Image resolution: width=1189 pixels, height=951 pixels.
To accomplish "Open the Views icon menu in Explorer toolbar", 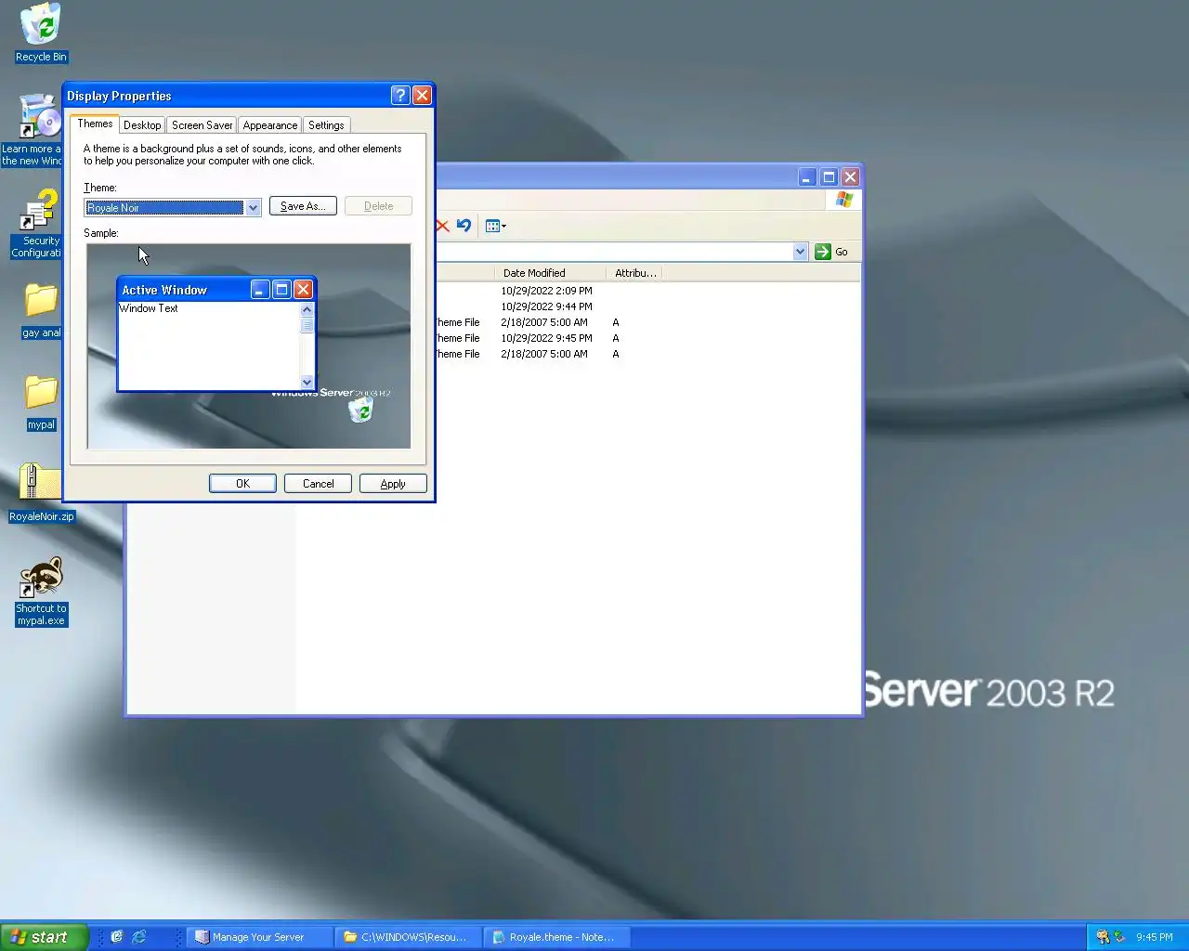I will pos(496,226).
